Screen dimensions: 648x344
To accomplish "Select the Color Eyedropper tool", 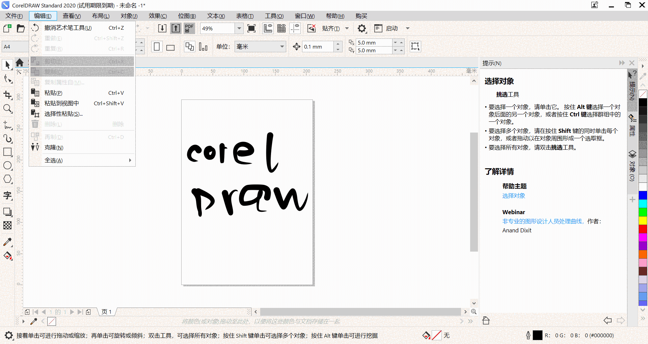I will pyautogui.click(x=8, y=242).
